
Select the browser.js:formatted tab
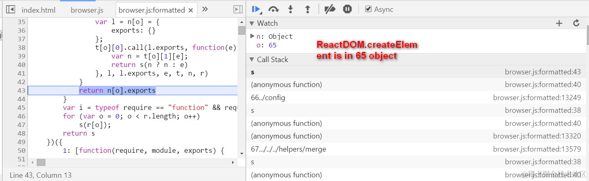click(x=152, y=10)
